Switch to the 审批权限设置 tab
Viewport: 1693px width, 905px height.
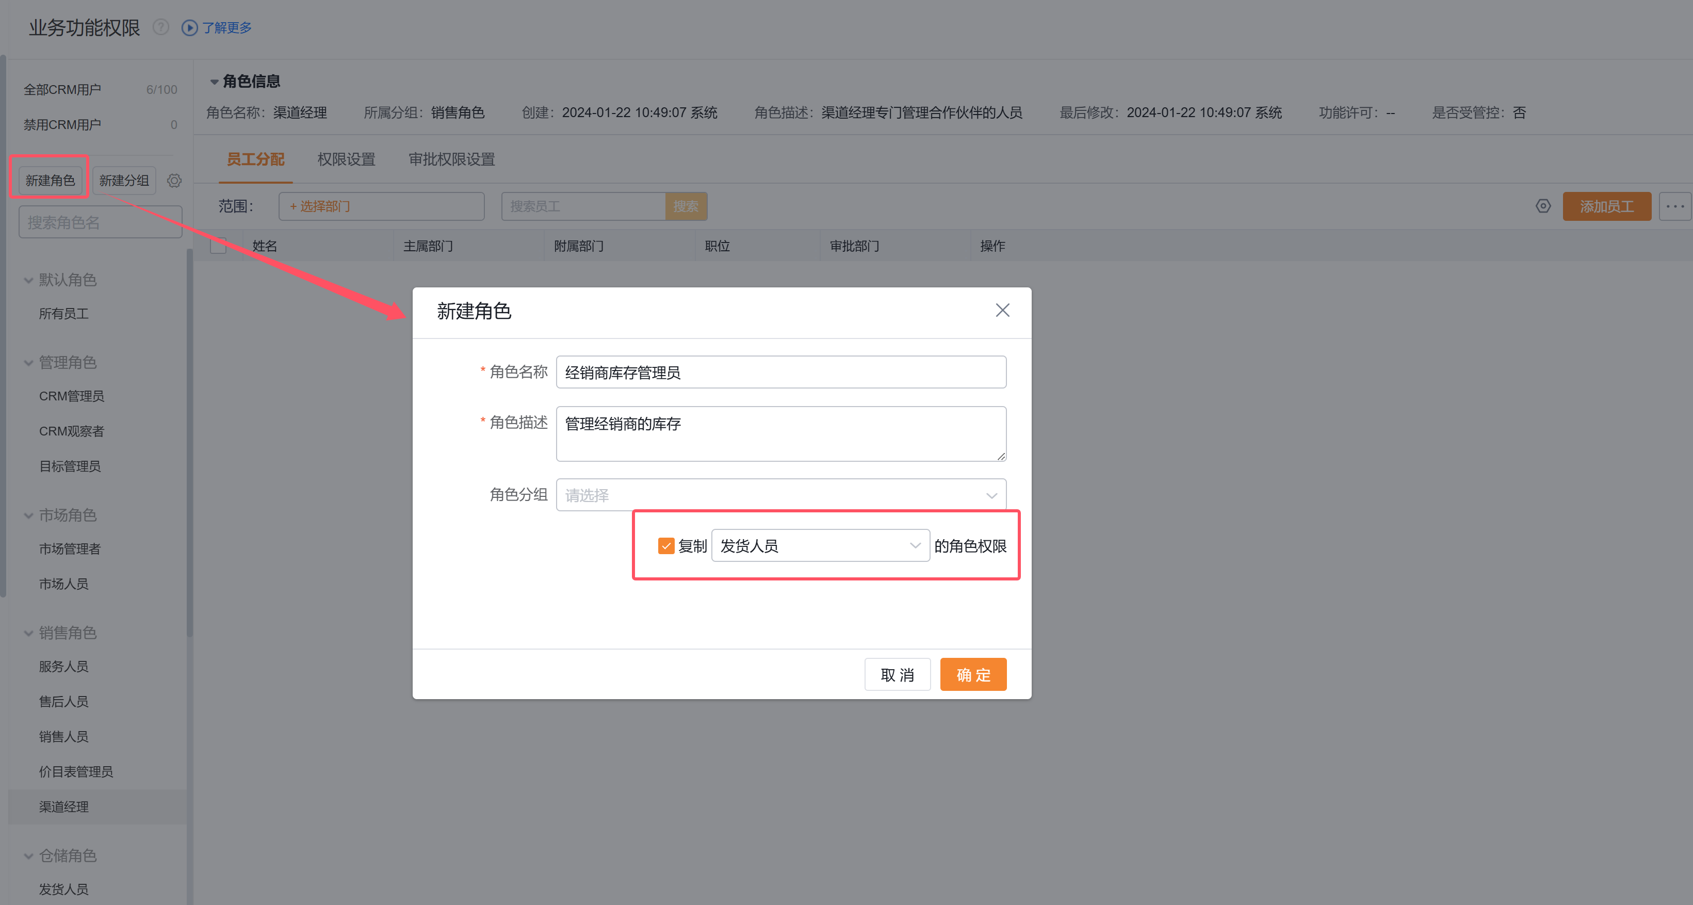451,159
